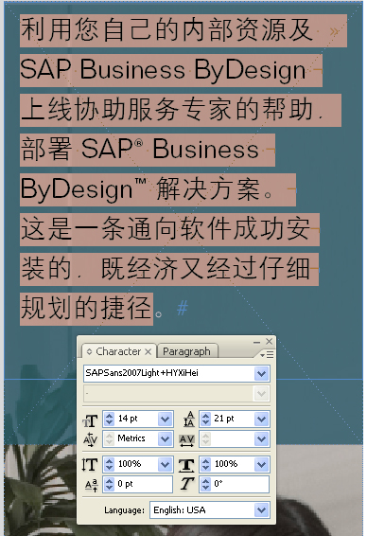Screen dimensions: 367x536
Task: Expand the font family dropdown
Action: tap(261, 373)
